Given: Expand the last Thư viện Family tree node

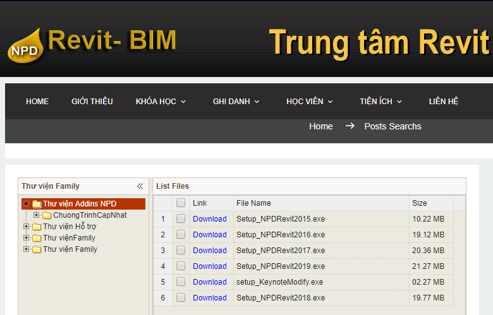Looking at the screenshot, I should click(27, 249).
